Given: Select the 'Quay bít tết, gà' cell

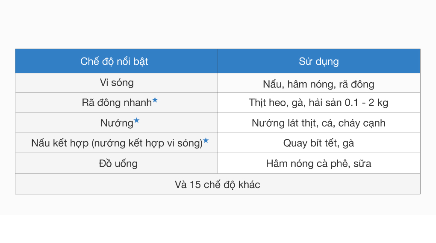Looking at the screenshot, I should pyautogui.click(x=318, y=143).
